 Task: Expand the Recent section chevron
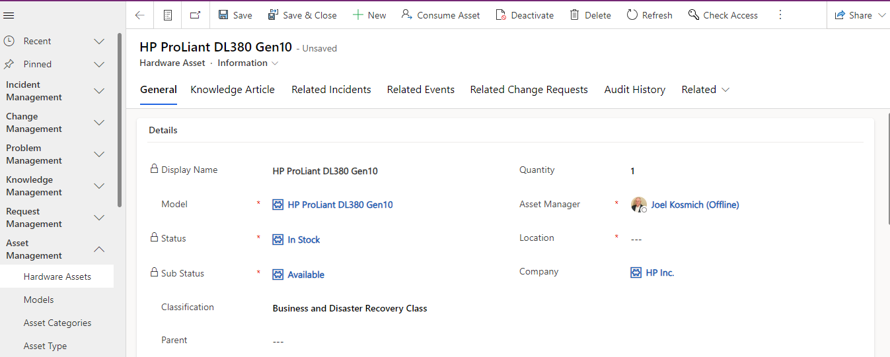(99, 41)
